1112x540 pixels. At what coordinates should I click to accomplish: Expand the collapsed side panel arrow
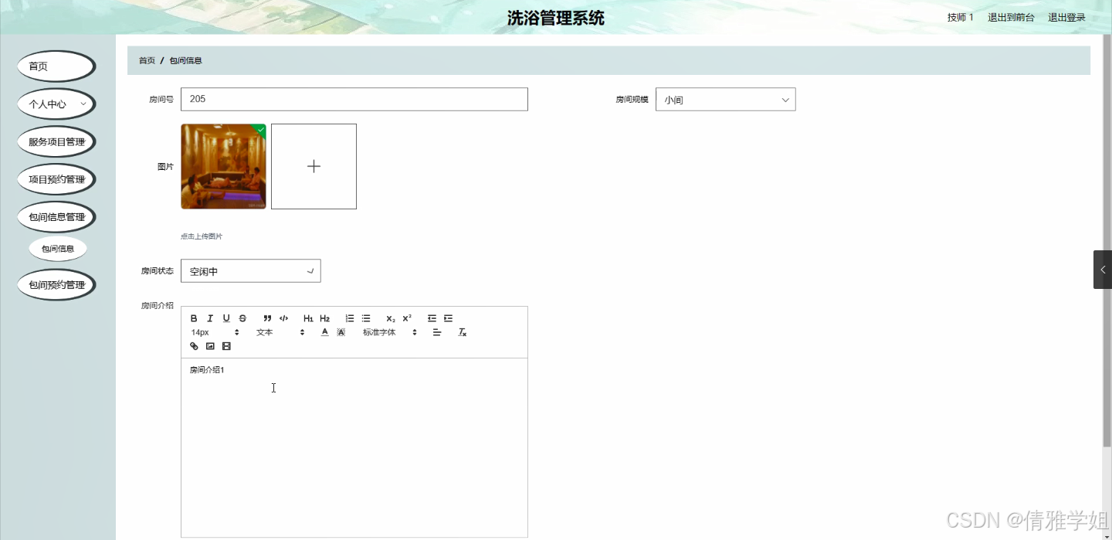pyautogui.click(x=1103, y=270)
